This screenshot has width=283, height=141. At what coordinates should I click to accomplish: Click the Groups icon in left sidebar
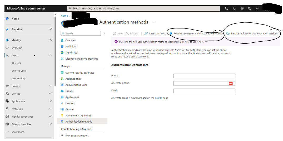(7, 86)
